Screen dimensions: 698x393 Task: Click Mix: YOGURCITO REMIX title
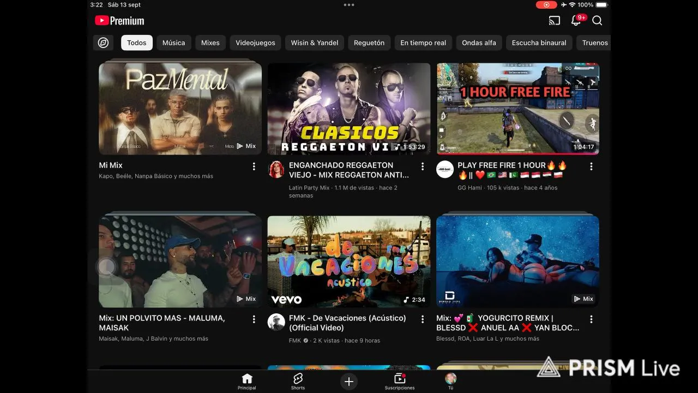pos(508,323)
